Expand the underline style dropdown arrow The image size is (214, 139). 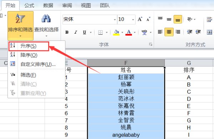tap(91, 33)
